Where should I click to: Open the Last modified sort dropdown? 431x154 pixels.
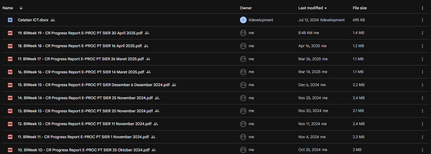[313, 8]
